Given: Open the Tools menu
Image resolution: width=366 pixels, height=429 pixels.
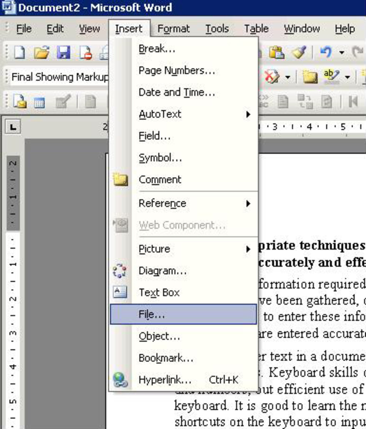Looking at the screenshot, I should coord(217,29).
